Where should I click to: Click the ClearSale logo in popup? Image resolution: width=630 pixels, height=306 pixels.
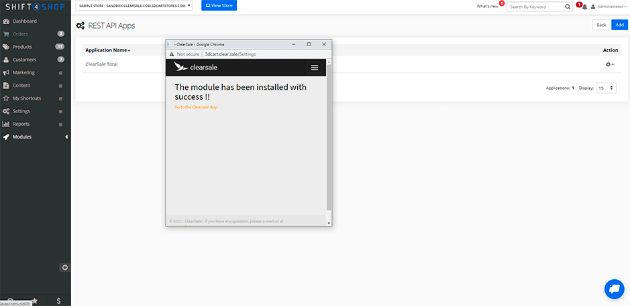coord(195,67)
